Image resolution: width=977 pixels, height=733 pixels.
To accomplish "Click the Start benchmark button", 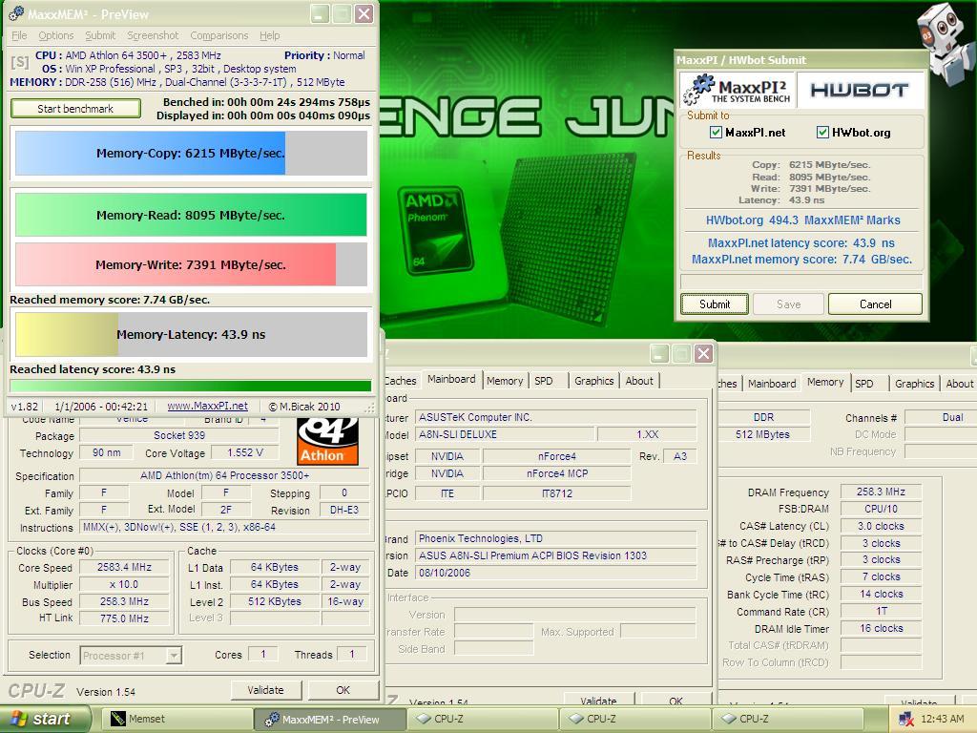I will click(75, 109).
